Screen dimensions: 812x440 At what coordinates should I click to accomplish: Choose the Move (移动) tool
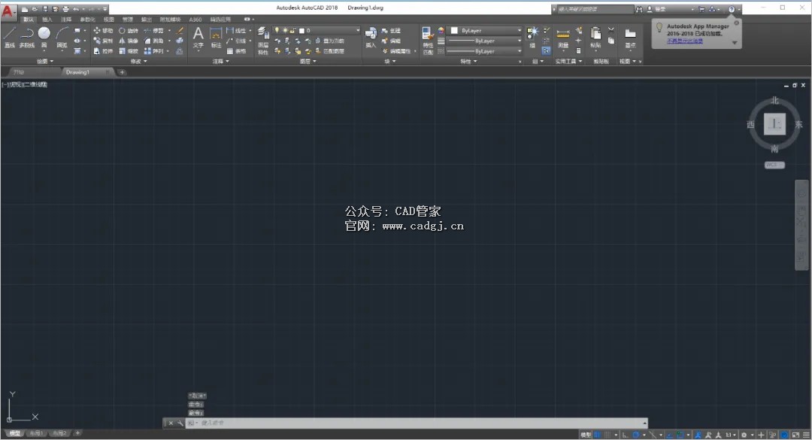103,31
